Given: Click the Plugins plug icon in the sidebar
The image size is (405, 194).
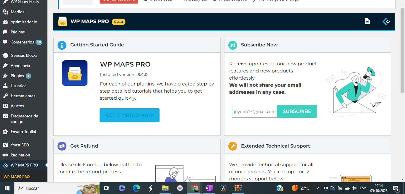Looking at the screenshot, I should click(5, 76).
